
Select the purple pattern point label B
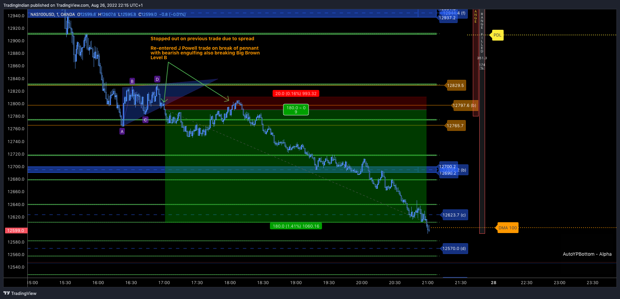point(132,81)
